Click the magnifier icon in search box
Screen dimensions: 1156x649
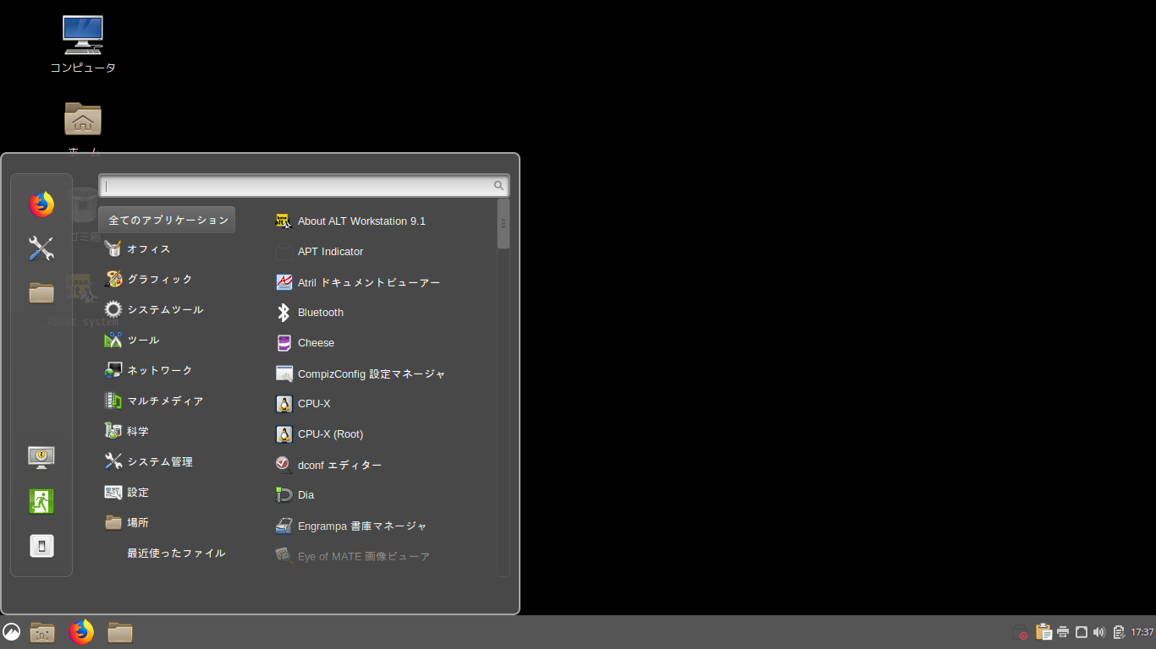[499, 186]
